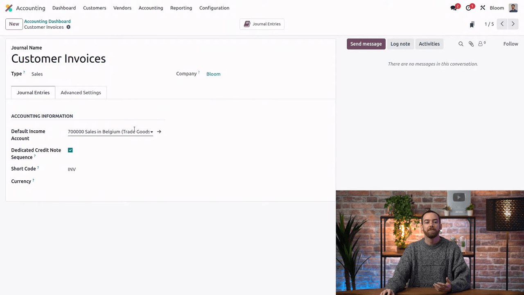Open the Configuration menu
The image size is (524, 295).
click(214, 8)
